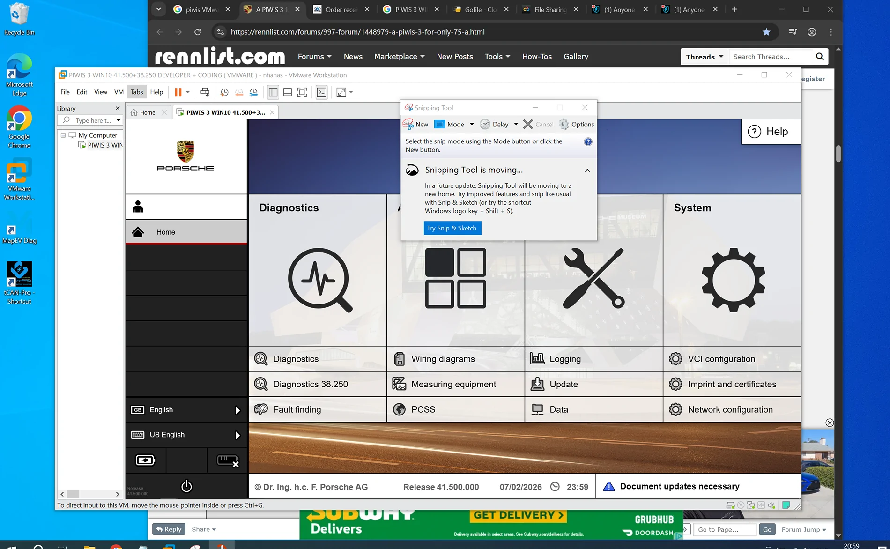Viewport: 890px width, 549px height.
Task: Collapse the My Computer tree node
Action: (x=63, y=135)
